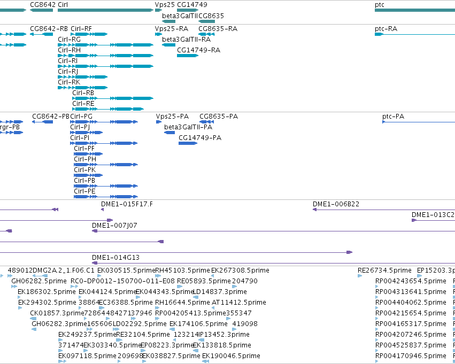This screenshot has height=364, width=455.
Task: Click the AT11412.5prime EST label
Action: point(239,303)
